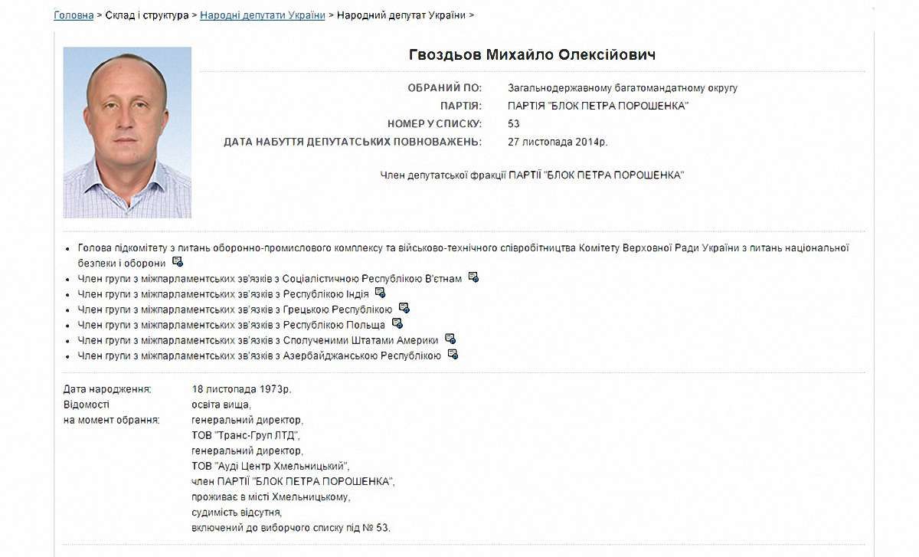The image size is (919, 557).
Task: Click the text ТОВ "Ауді Центр Хмельницький"
Action: tap(270, 466)
